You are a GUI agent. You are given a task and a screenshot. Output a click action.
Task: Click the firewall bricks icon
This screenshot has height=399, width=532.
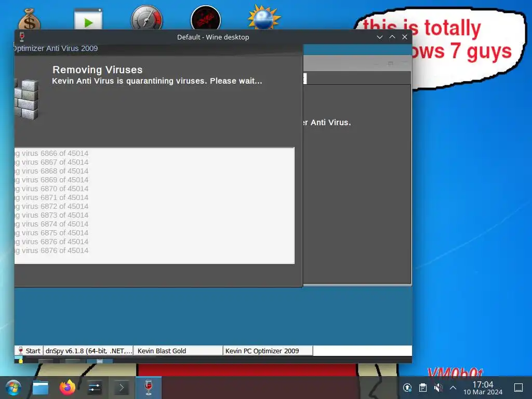click(26, 99)
